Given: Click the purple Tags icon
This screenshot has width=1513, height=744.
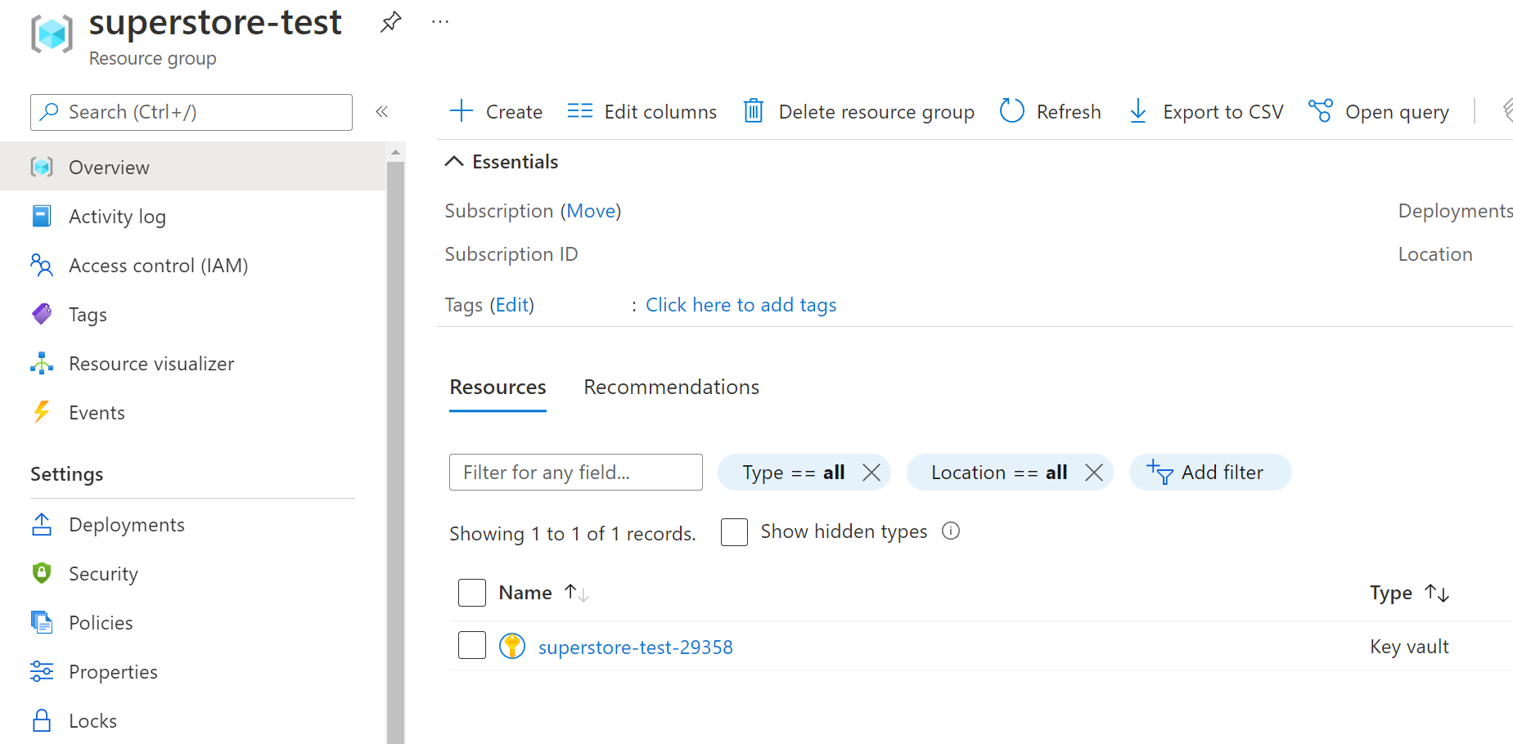Looking at the screenshot, I should (x=42, y=314).
